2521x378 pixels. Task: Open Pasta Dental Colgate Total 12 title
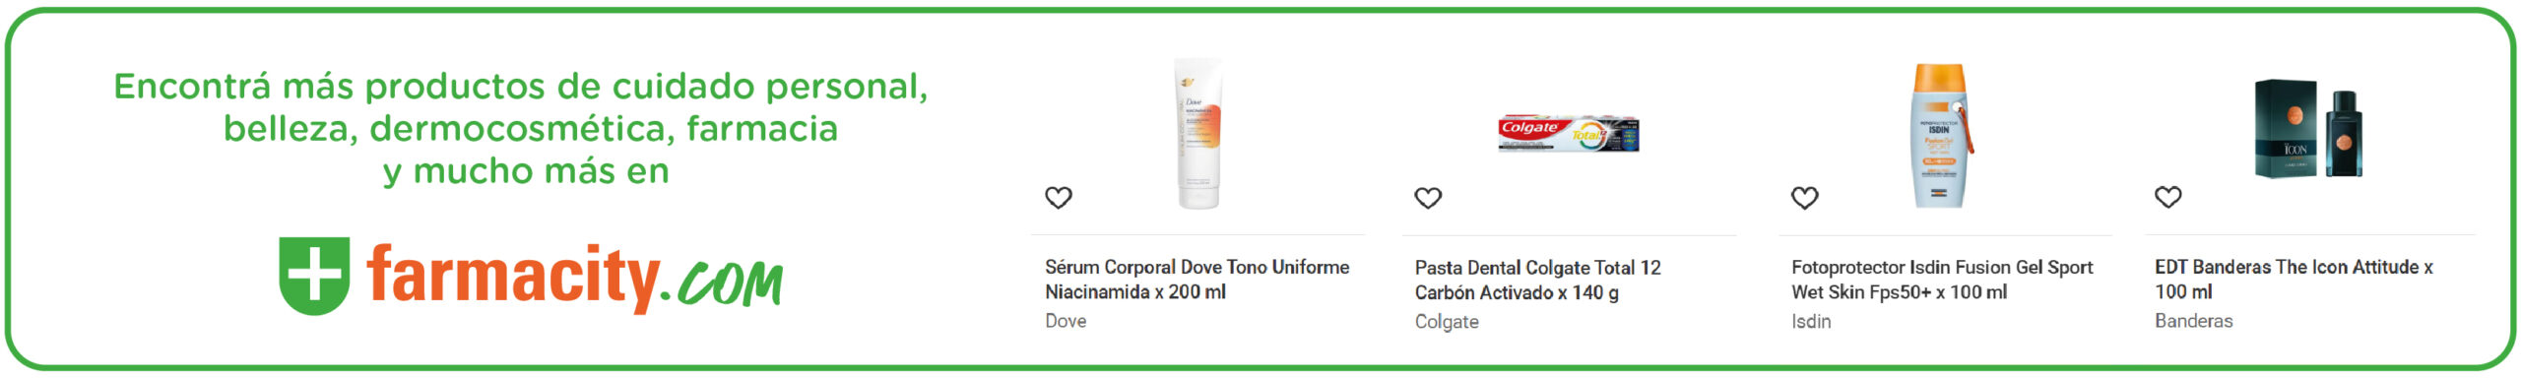coord(1537,281)
